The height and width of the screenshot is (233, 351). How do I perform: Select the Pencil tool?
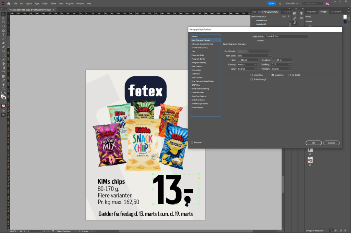[x=3, y=47]
